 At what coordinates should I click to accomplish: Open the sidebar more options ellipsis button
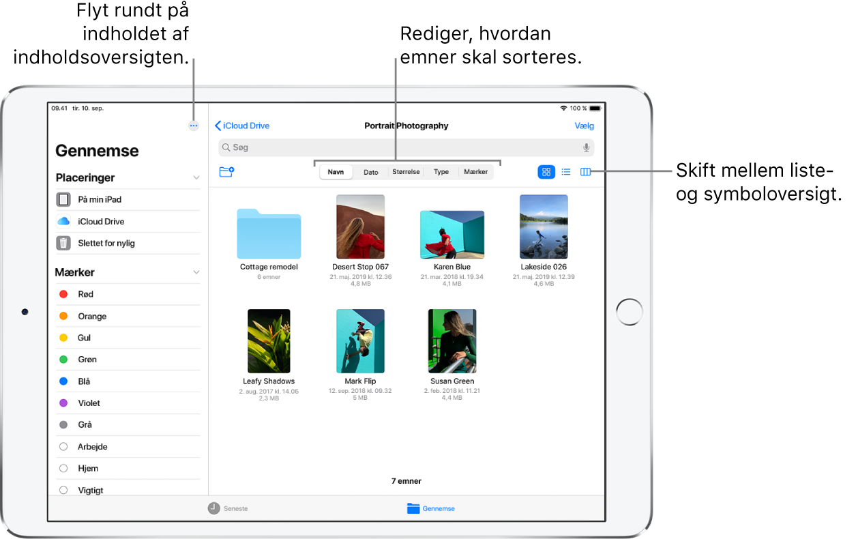tap(194, 126)
